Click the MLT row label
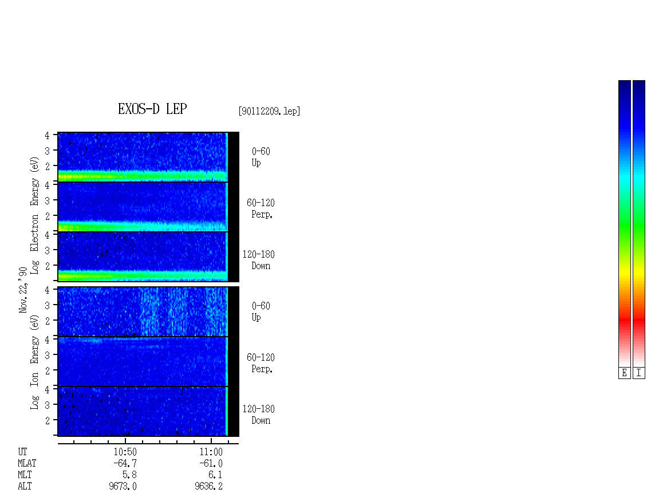The image size is (647, 501). (x=25, y=475)
